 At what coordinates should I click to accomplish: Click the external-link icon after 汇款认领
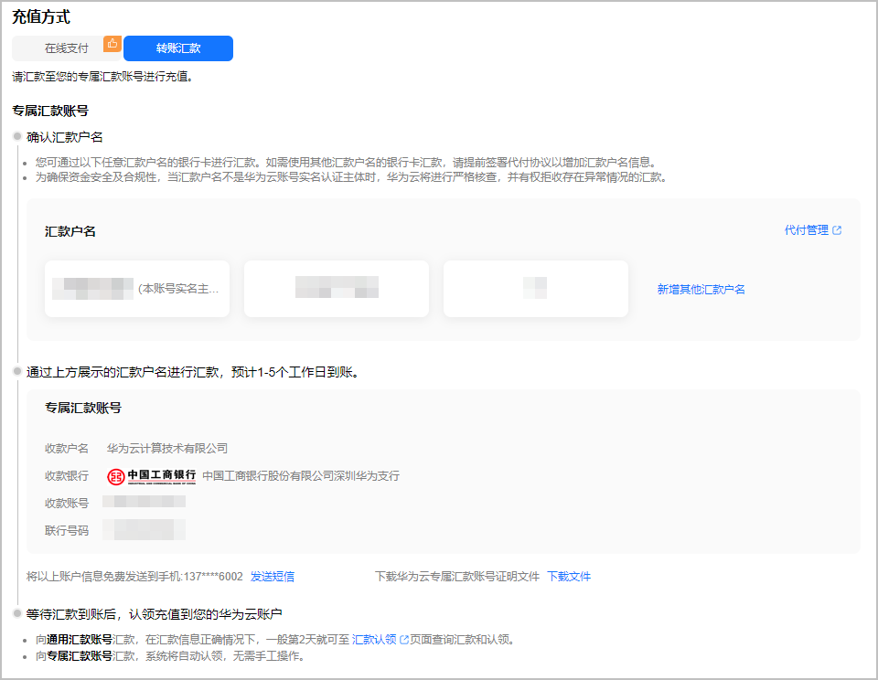point(403,639)
